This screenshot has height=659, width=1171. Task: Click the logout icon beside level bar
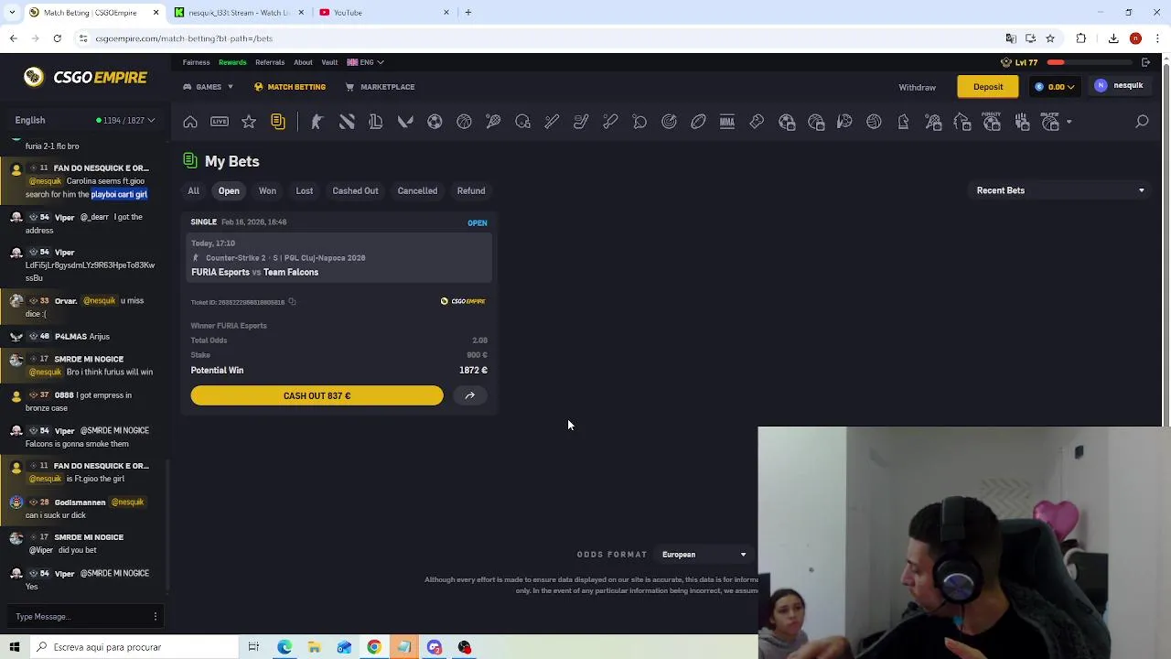[x=1145, y=62]
